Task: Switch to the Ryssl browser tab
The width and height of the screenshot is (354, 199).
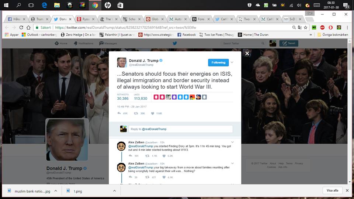Action: coord(83,19)
